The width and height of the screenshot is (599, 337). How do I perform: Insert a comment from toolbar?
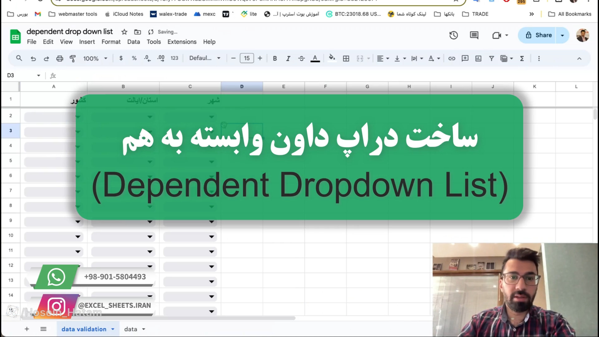tap(465, 58)
